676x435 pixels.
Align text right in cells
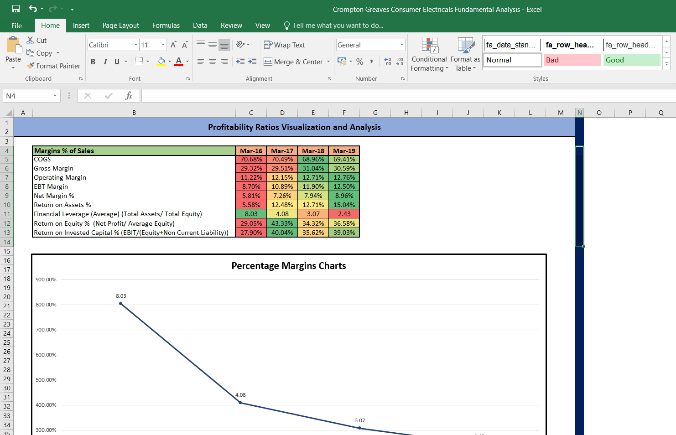(224, 62)
